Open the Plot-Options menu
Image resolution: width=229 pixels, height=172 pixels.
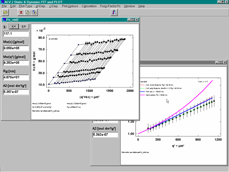(70, 6)
